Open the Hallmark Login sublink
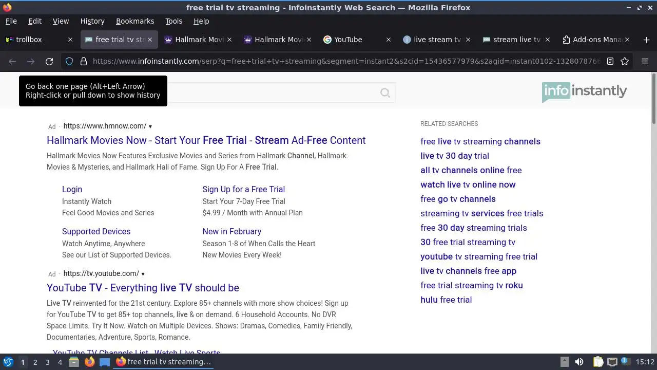The image size is (657, 370). (72, 189)
